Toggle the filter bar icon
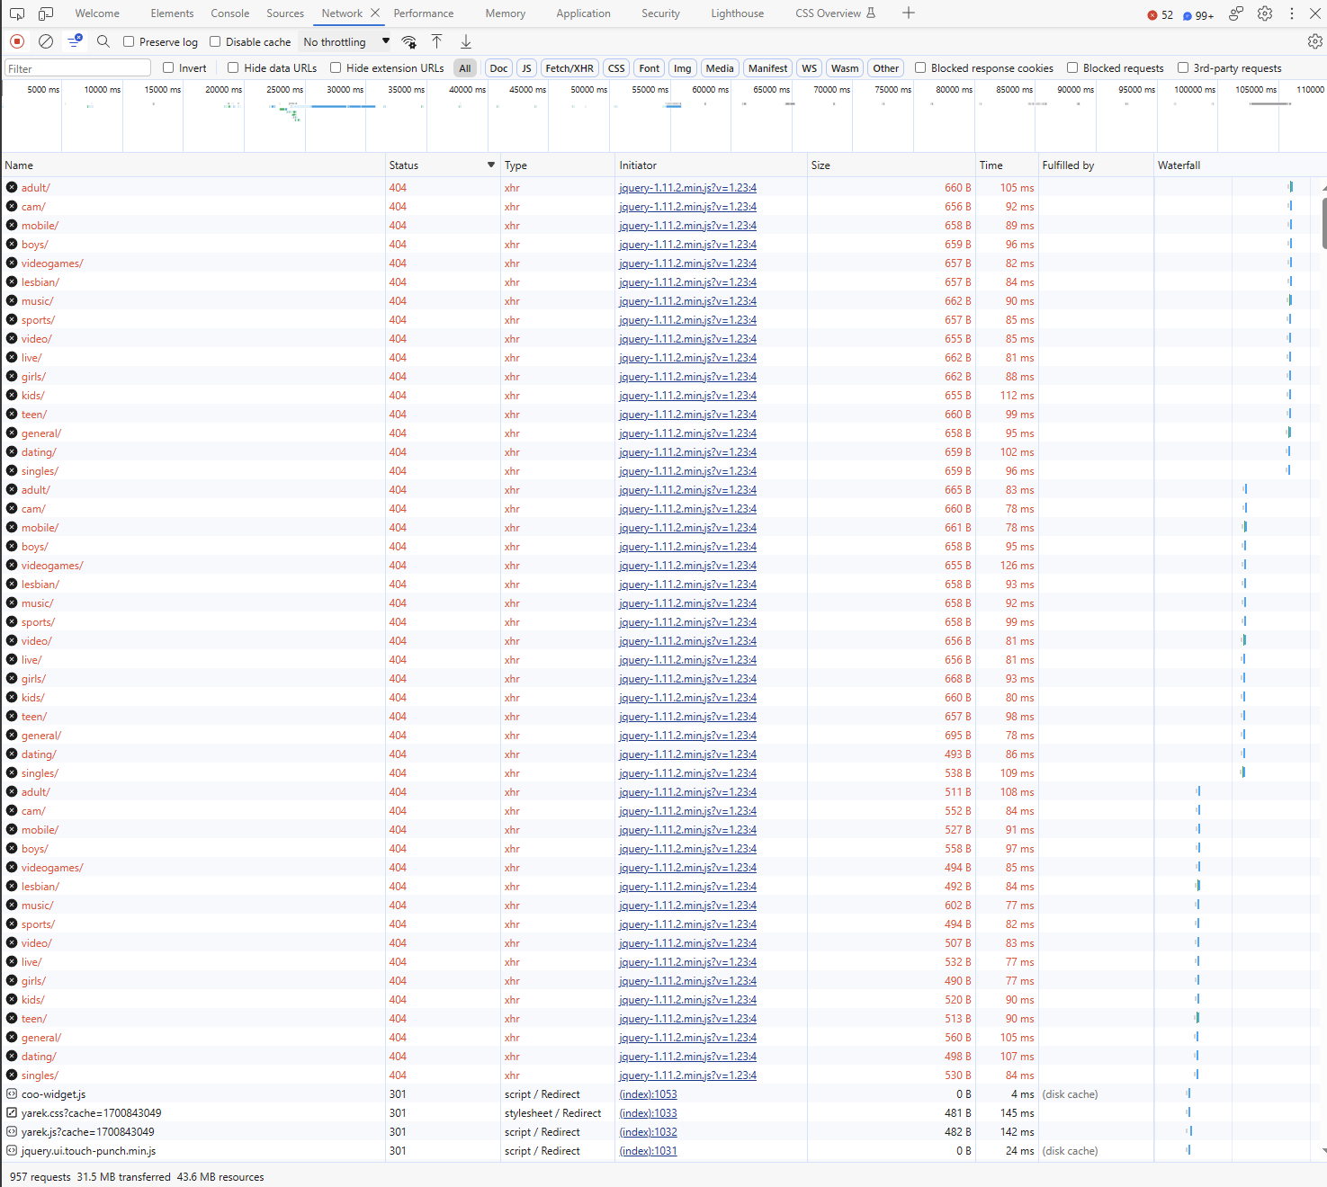Image resolution: width=1327 pixels, height=1187 pixels. click(75, 41)
